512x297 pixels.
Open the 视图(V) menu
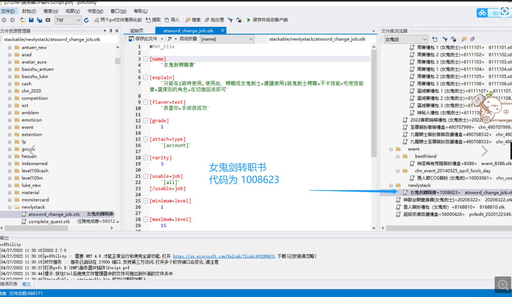click(x=73, y=11)
